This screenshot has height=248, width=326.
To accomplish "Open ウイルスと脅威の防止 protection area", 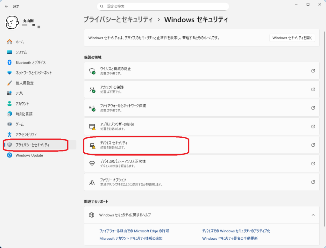I will coord(202,71).
